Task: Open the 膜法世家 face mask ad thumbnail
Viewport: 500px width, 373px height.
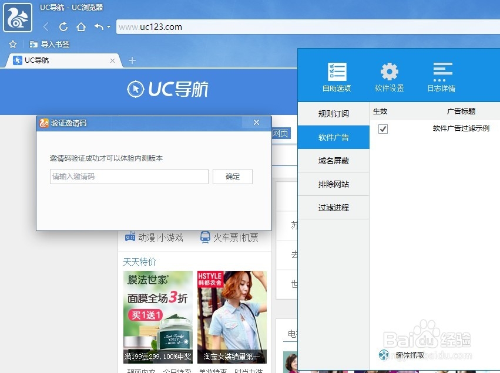Action: pos(158,317)
